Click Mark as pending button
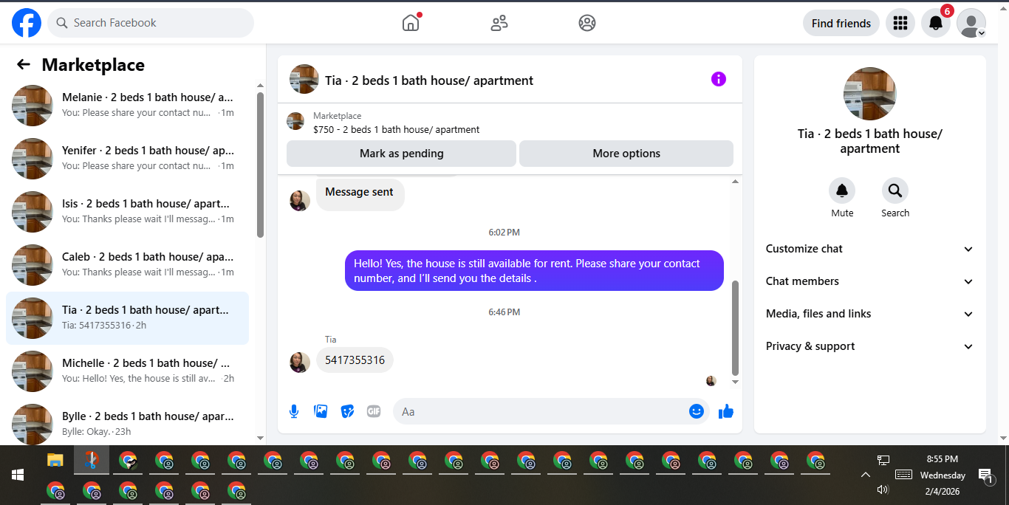The image size is (1009, 505). click(401, 154)
